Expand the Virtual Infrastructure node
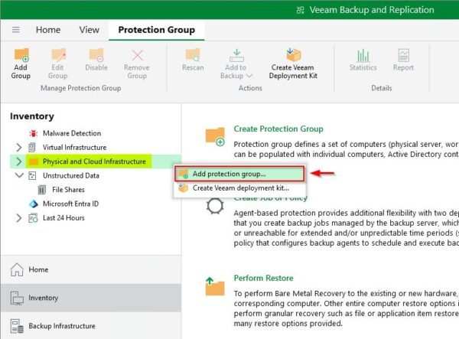The image size is (459, 339). click(18, 147)
